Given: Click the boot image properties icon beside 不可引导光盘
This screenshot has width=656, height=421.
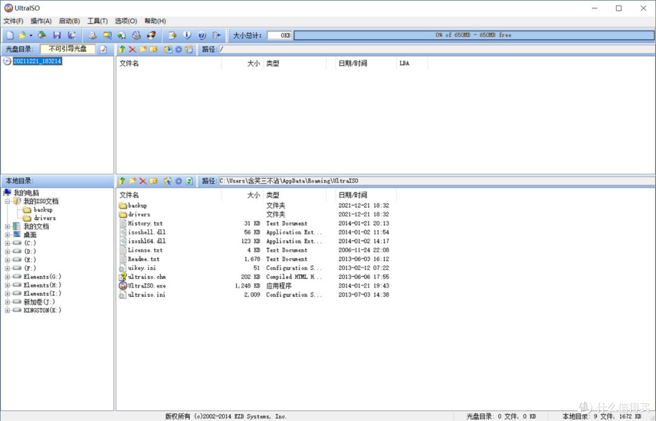Looking at the screenshot, I should [x=103, y=49].
